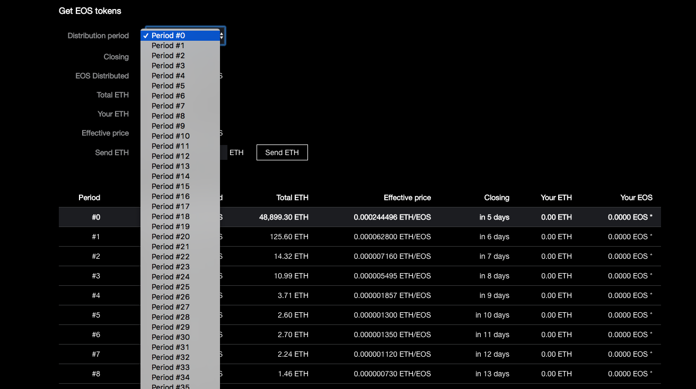
Task: Pick Period #24 option
Action: 180,277
